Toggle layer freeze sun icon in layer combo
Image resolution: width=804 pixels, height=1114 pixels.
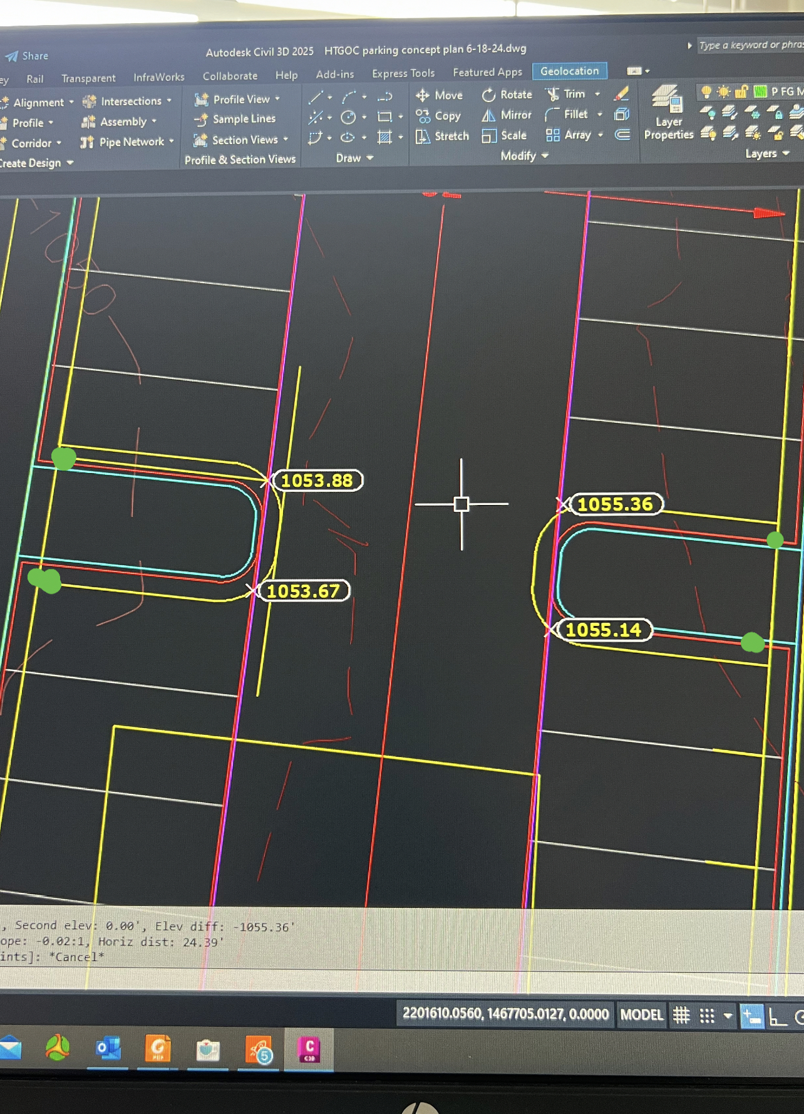point(724,92)
